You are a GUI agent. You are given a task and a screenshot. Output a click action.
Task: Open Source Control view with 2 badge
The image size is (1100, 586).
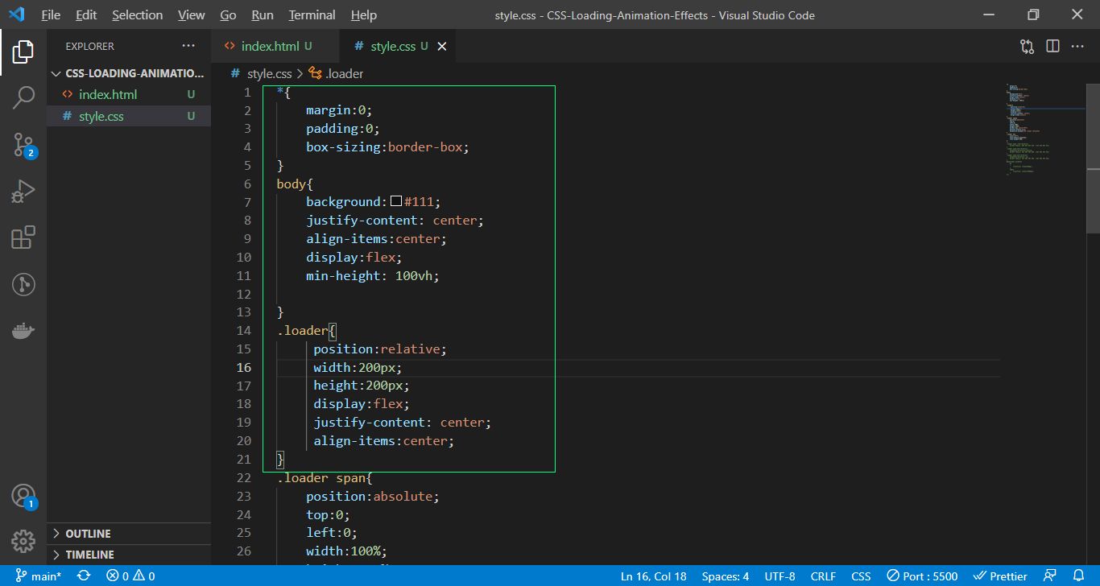[x=23, y=145]
